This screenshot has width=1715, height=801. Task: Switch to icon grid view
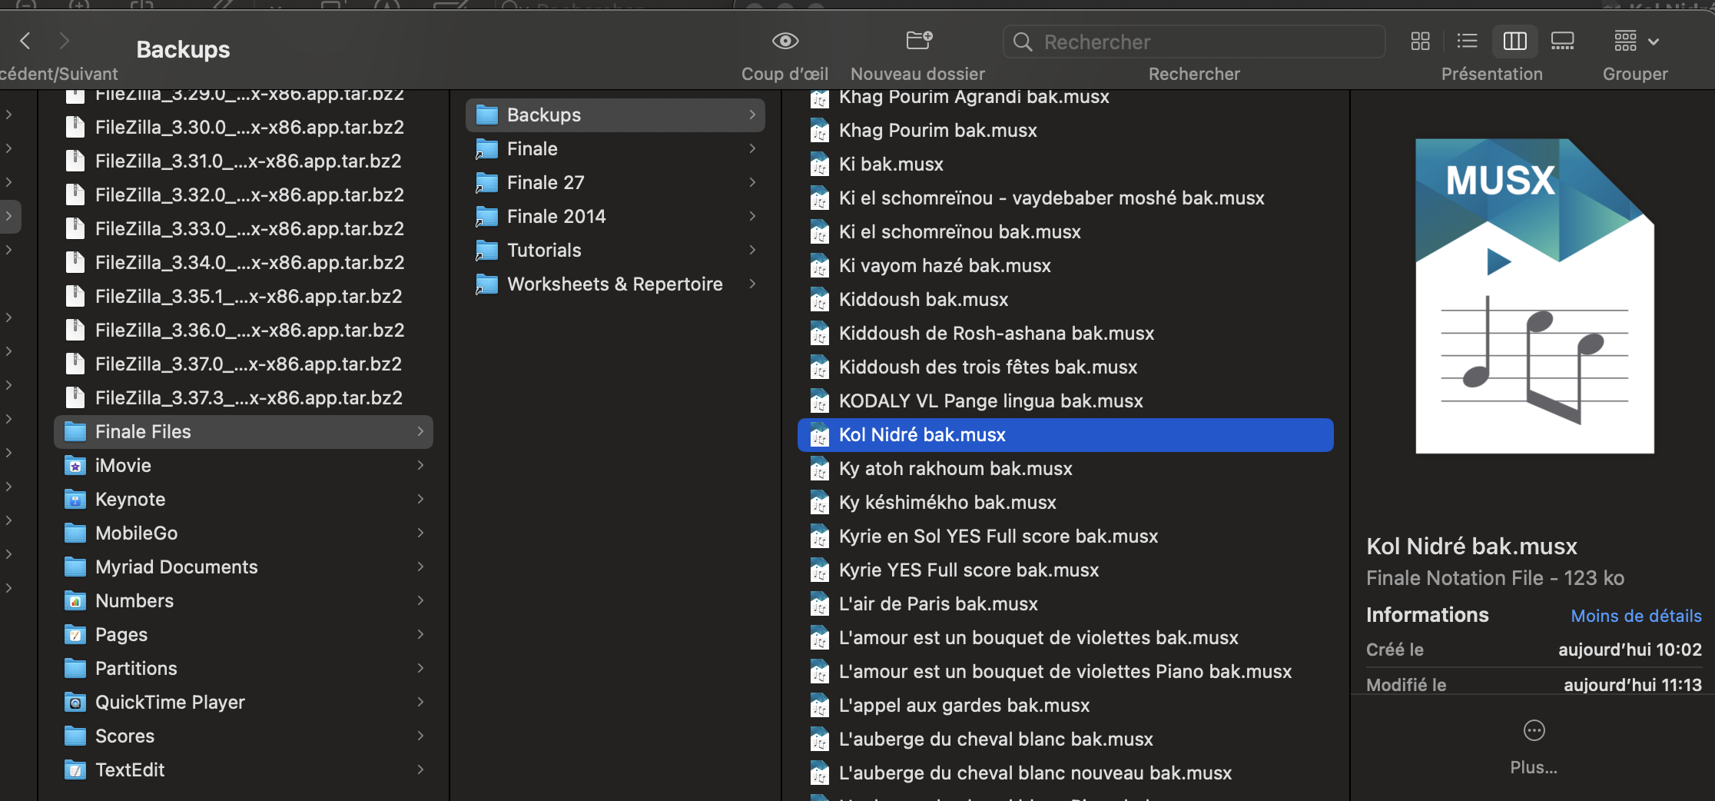click(1420, 42)
